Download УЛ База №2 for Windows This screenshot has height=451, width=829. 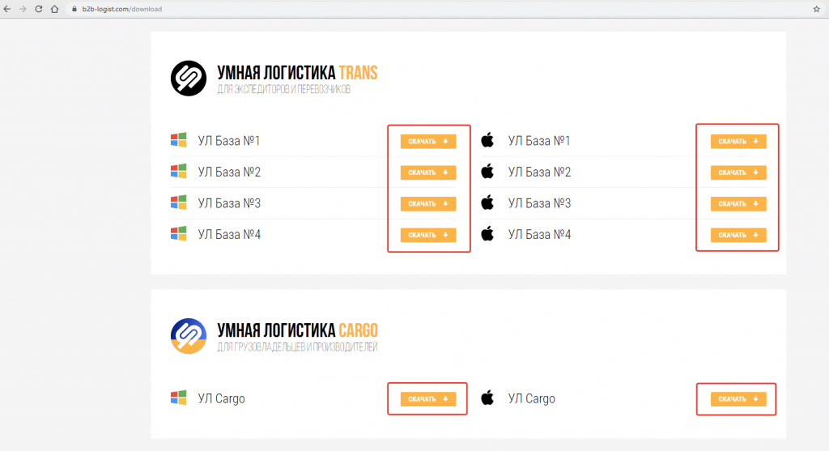[428, 172]
